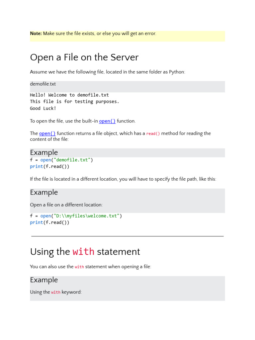Screen dimensions: 255x340
Task: Click the open("D:\\myfiles\welcome.txt") code line
Action: [x=76, y=216]
